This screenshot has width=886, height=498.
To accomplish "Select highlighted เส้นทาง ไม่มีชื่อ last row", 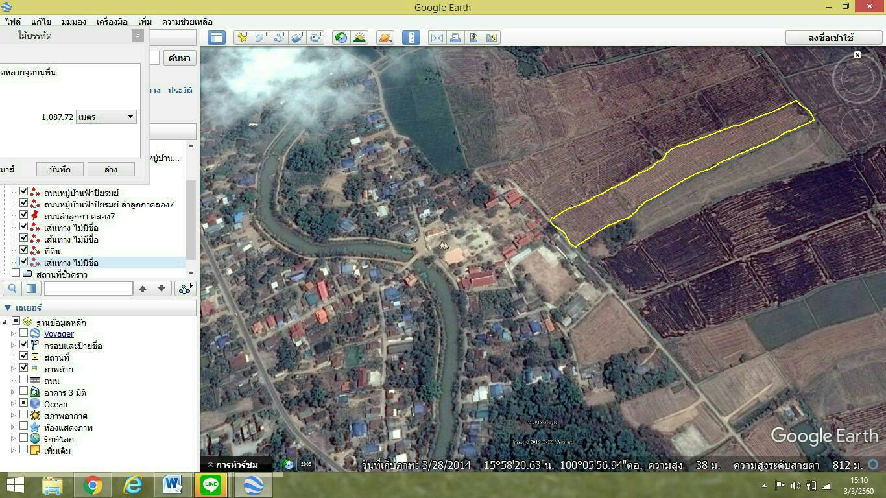I will (x=71, y=263).
